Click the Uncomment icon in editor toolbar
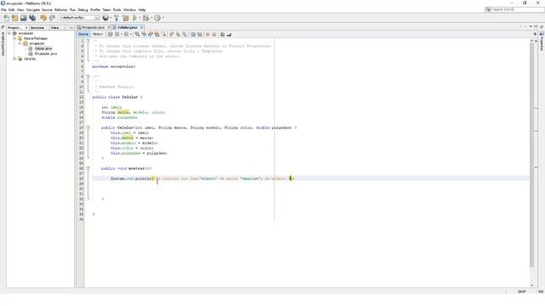The image size is (545, 306). click(x=229, y=34)
